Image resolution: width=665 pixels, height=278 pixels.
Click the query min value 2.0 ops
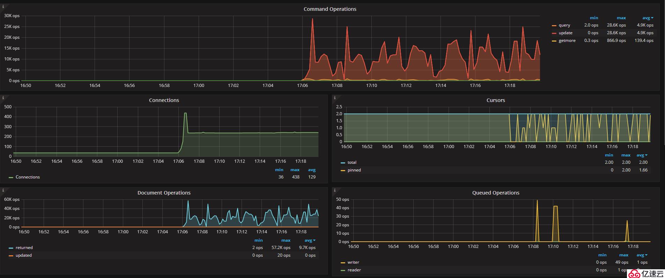(591, 25)
